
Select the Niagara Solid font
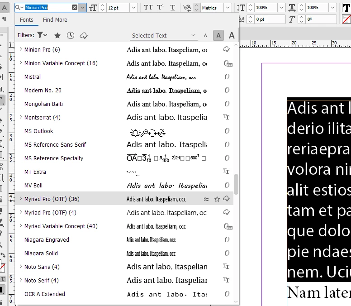(124, 253)
